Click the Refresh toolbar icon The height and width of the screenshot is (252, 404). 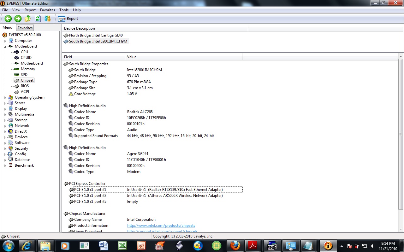pyautogui.click(x=38, y=19)
